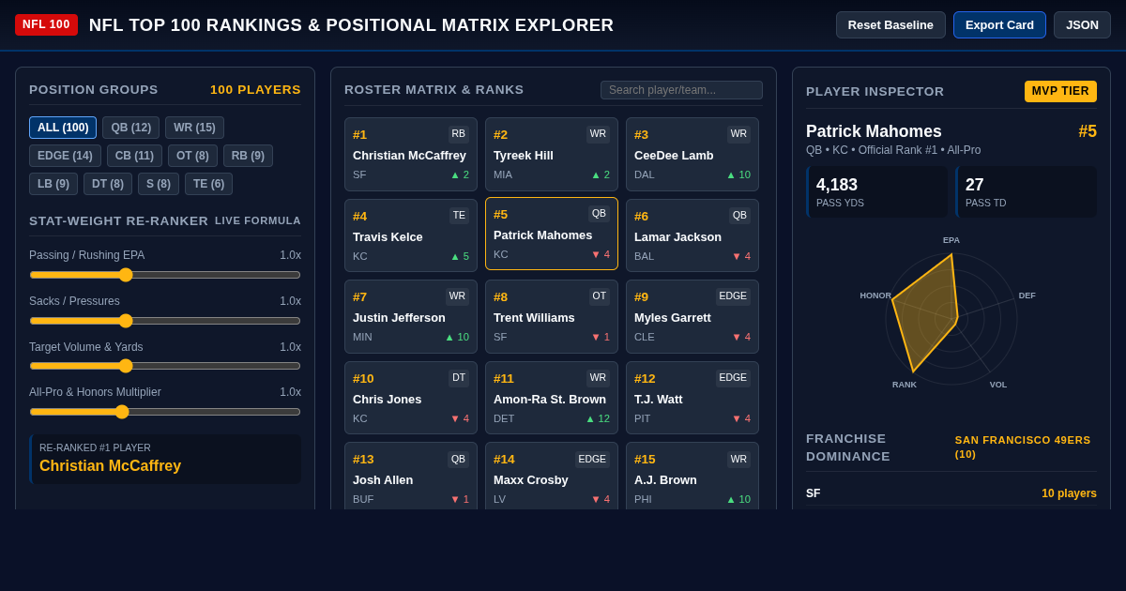1126x591 pixels.
Task: Select the T.J. Watt player card
Action: (x=692, y=398)
